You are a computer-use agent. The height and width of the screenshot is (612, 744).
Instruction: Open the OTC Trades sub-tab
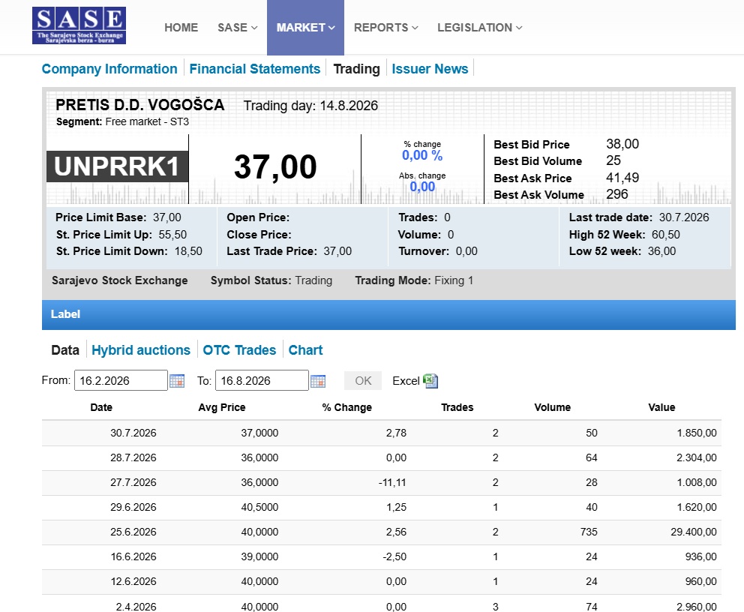(239, 350)
